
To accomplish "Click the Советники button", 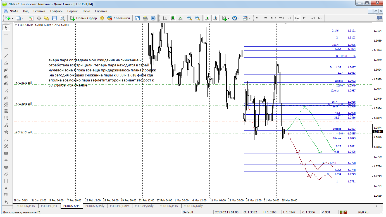I will pyautogui.click(x=119, y=18).
